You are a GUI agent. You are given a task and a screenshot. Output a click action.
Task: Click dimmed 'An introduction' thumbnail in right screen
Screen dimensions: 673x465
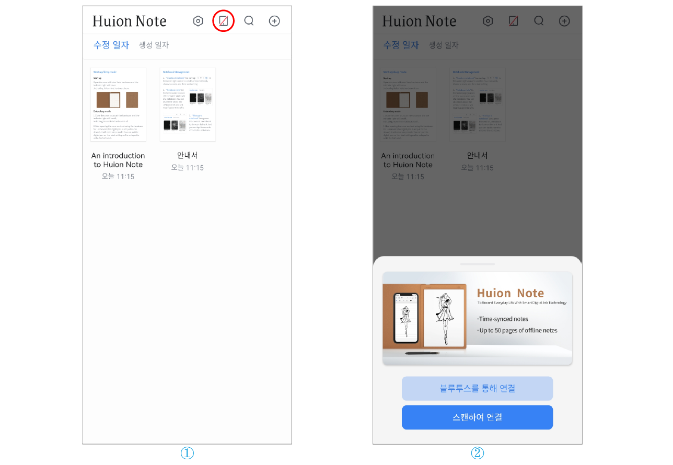point(408,104)
